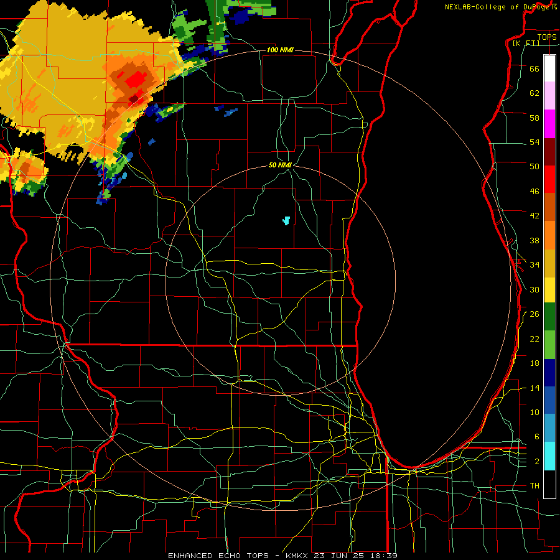Click the "58" legend value
This screenshot has width=560, height=560.
[534, 118]
